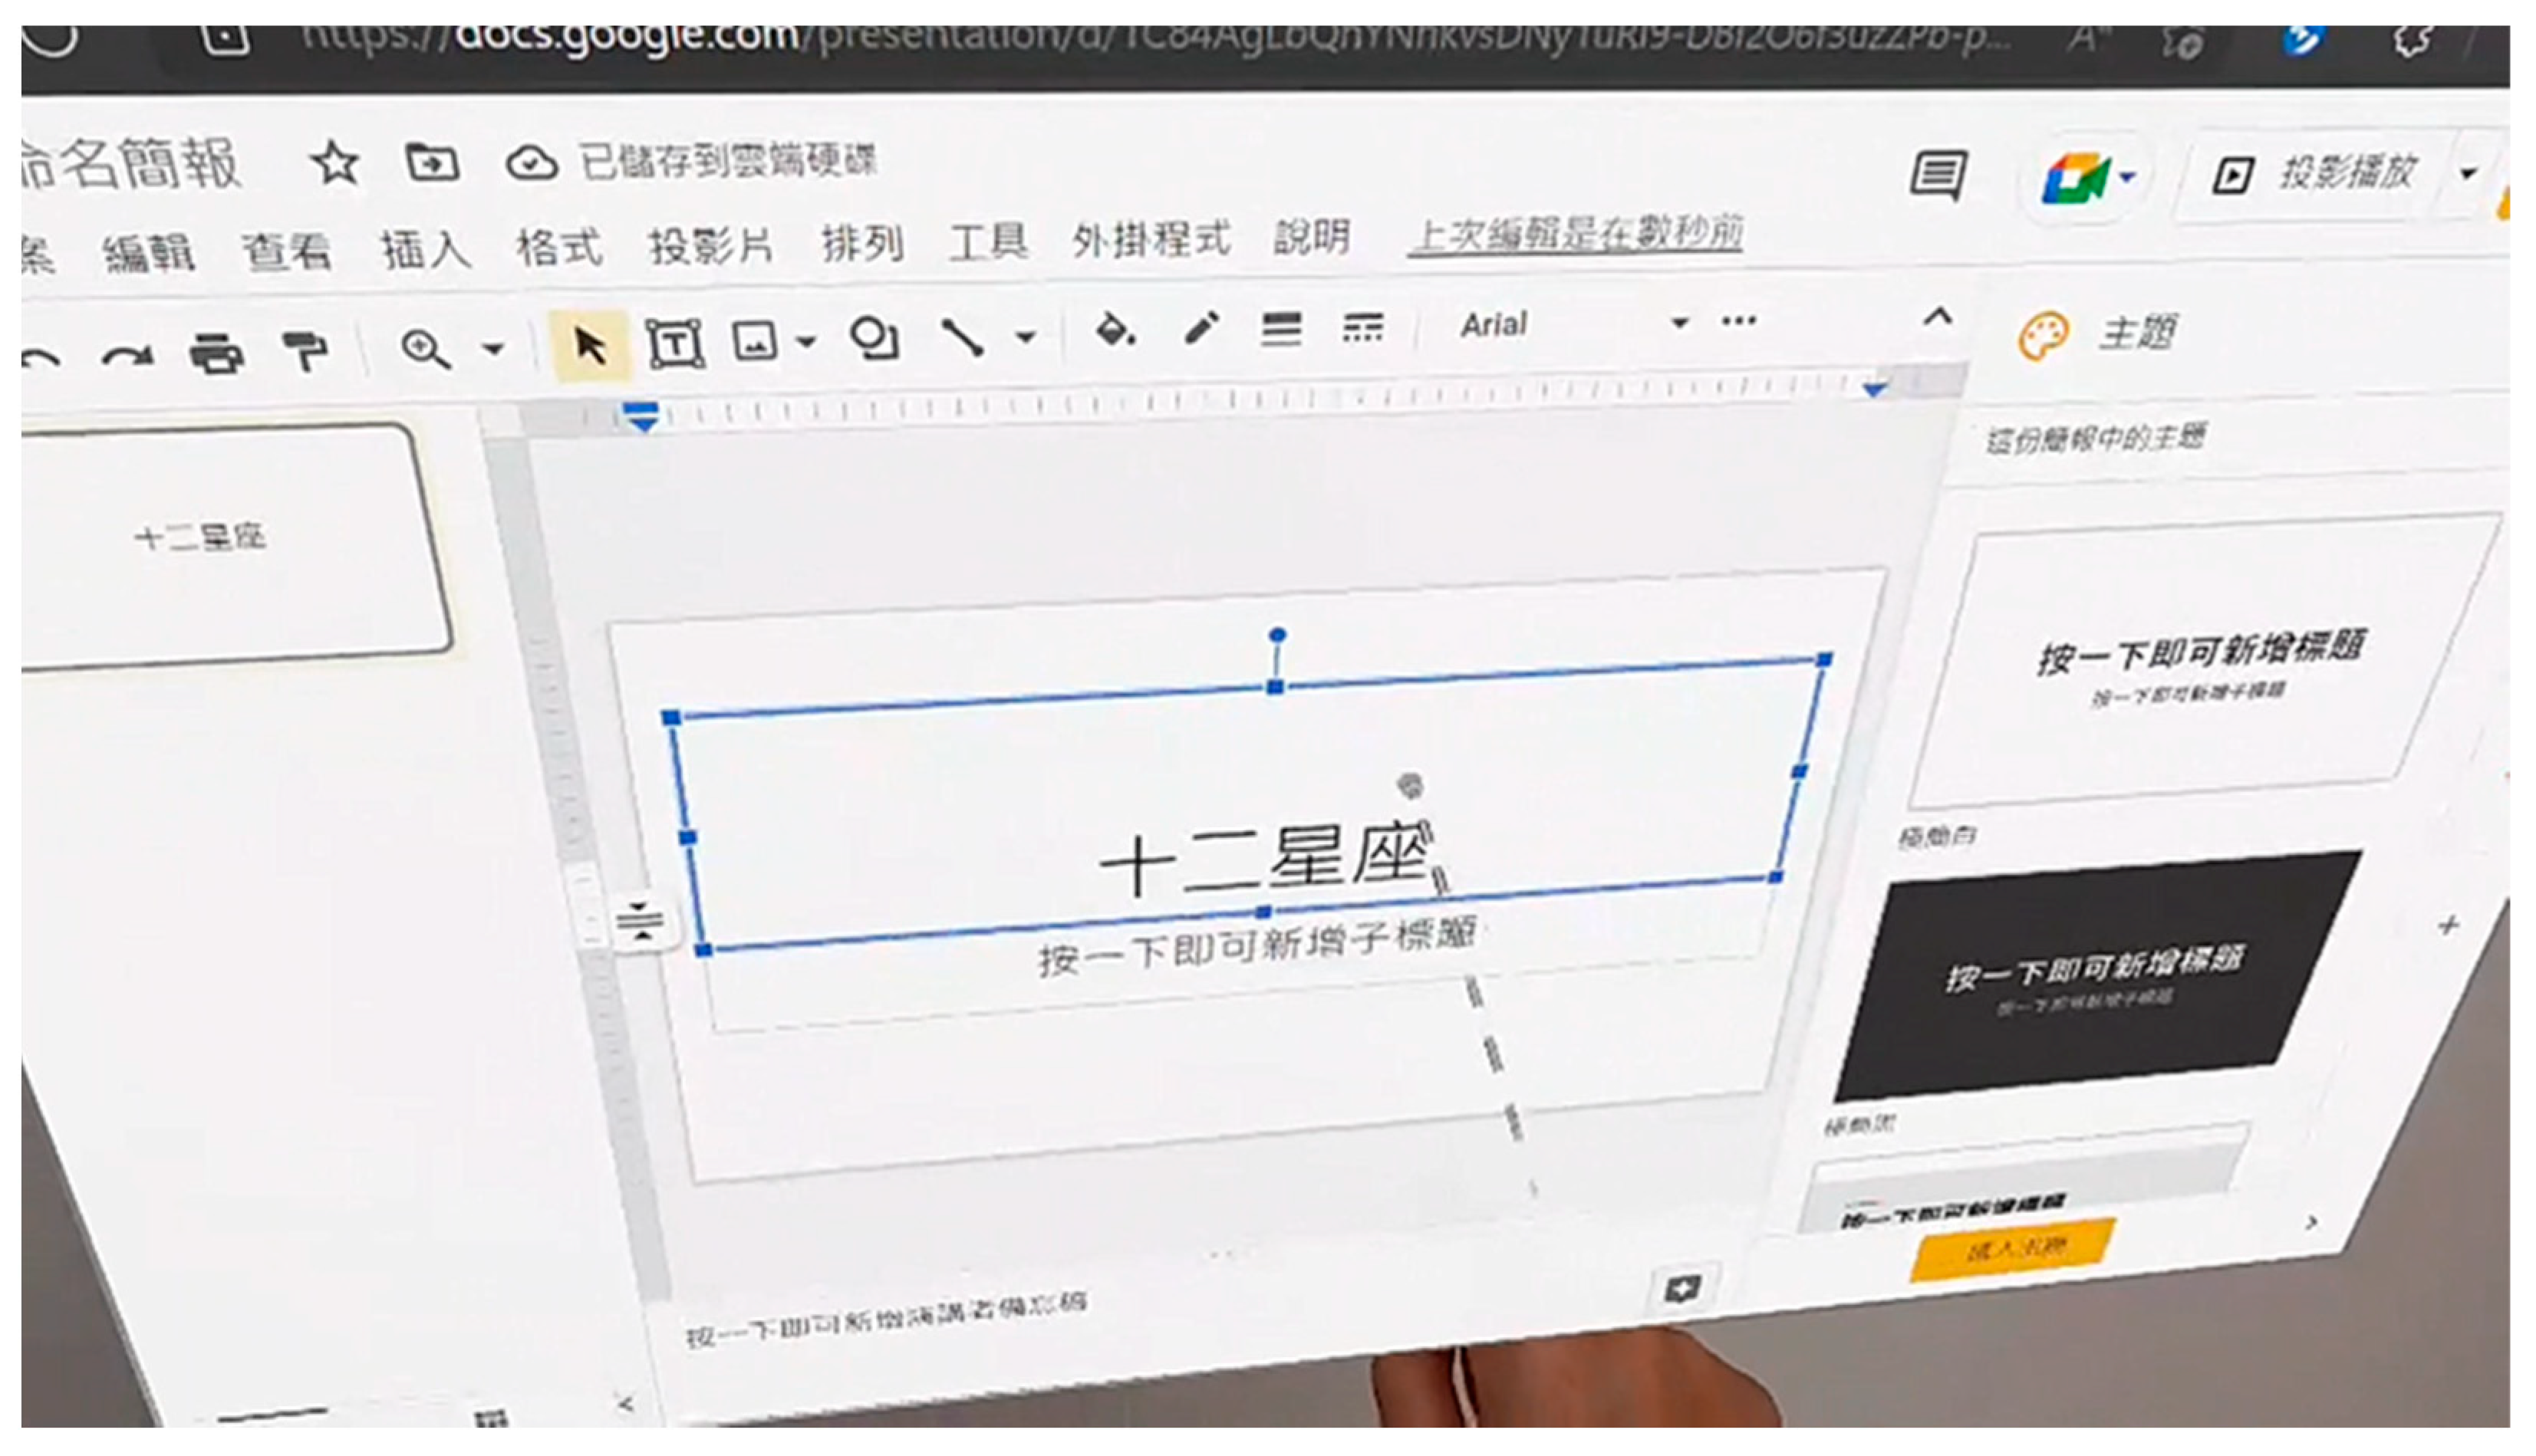This screenshot has width=2536, height=1456.
Task: Select the paint format roller tool
Action: [x=304, y=350]
